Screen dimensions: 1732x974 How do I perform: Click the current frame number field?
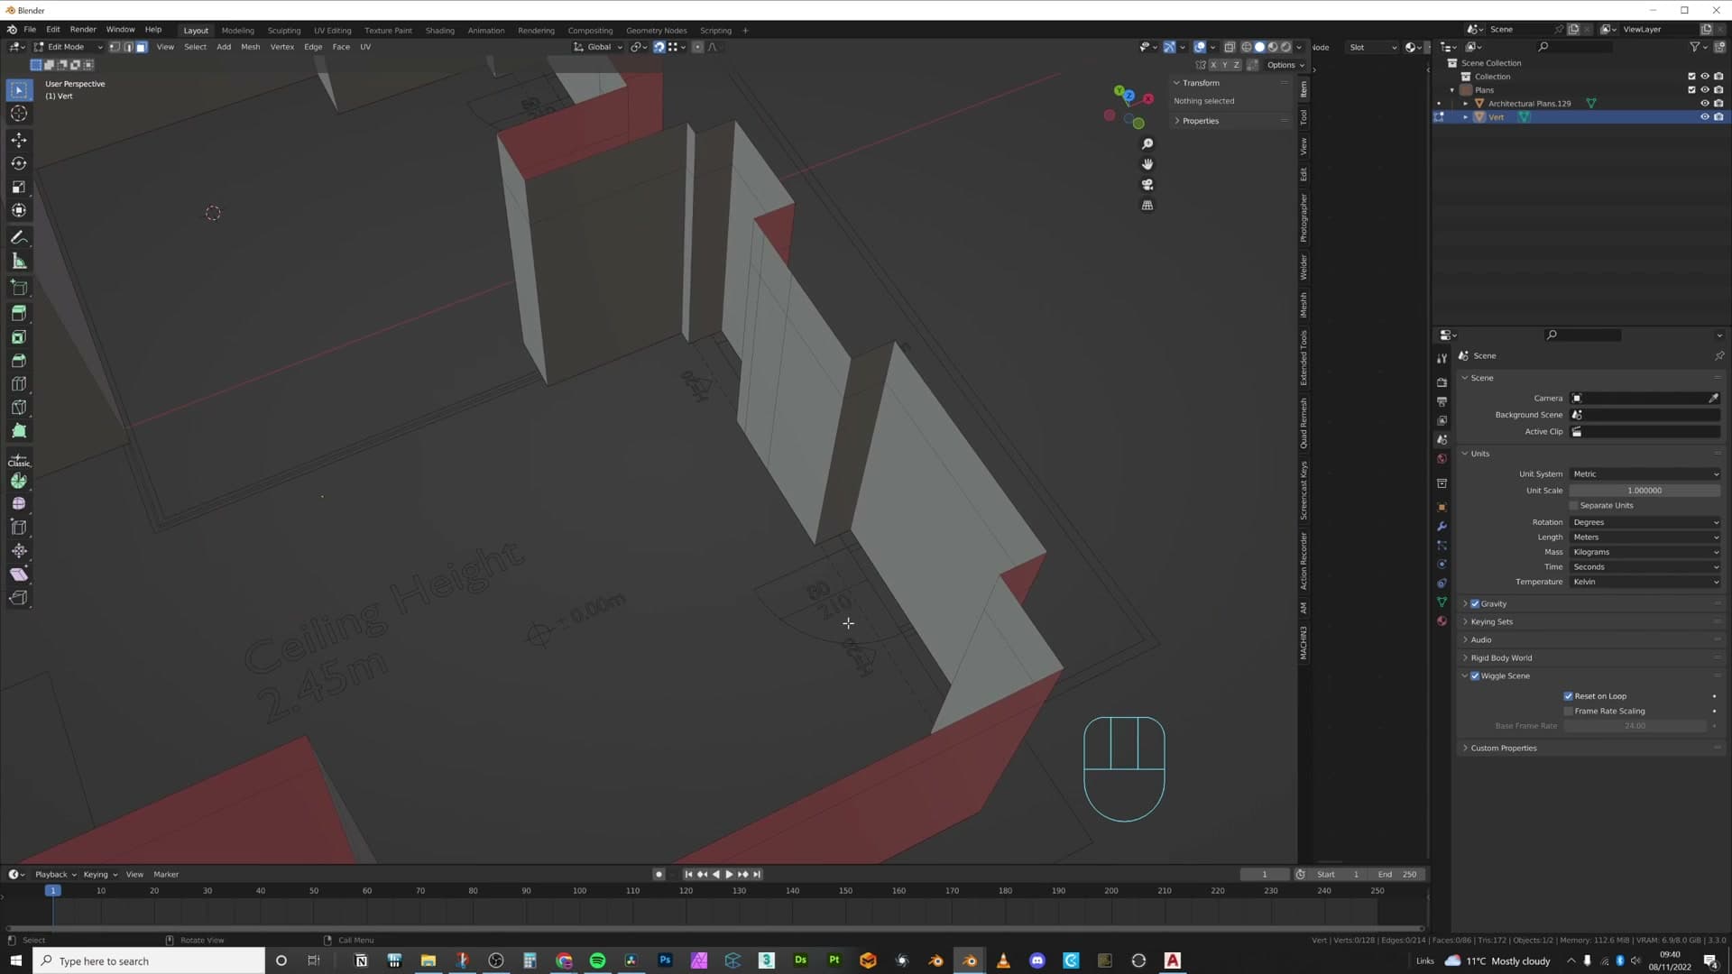click(1265, 875)
